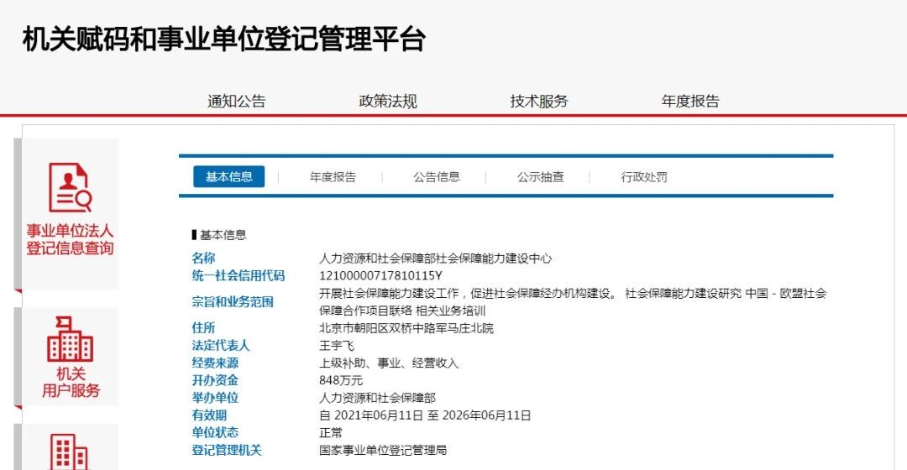This screenshot has width=907, height=470.
Task: Click the 住所 field label
Action: point(203,328)
